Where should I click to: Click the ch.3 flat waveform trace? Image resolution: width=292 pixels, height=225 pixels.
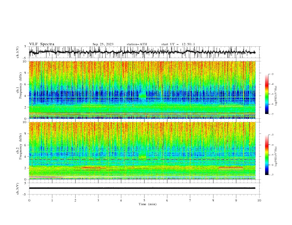pyautogui.click(x=142, y=188)
